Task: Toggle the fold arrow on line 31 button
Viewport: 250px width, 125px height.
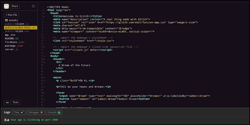Action: [44, 99]
